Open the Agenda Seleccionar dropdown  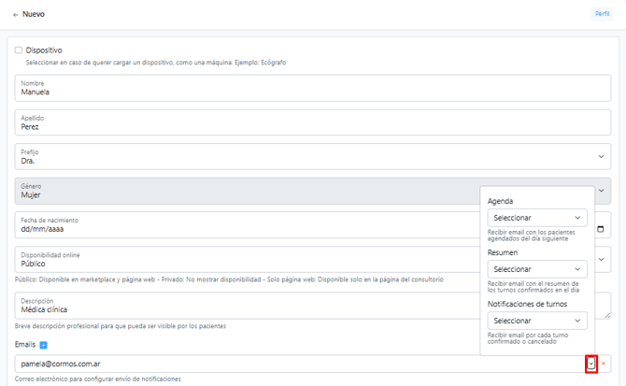point(537,218)
